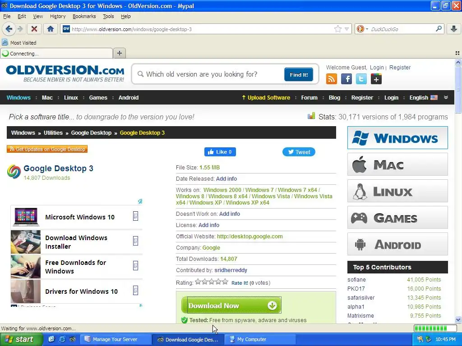Open the tab groups icon at far right
Screen dimensions: 462x346
457,53
